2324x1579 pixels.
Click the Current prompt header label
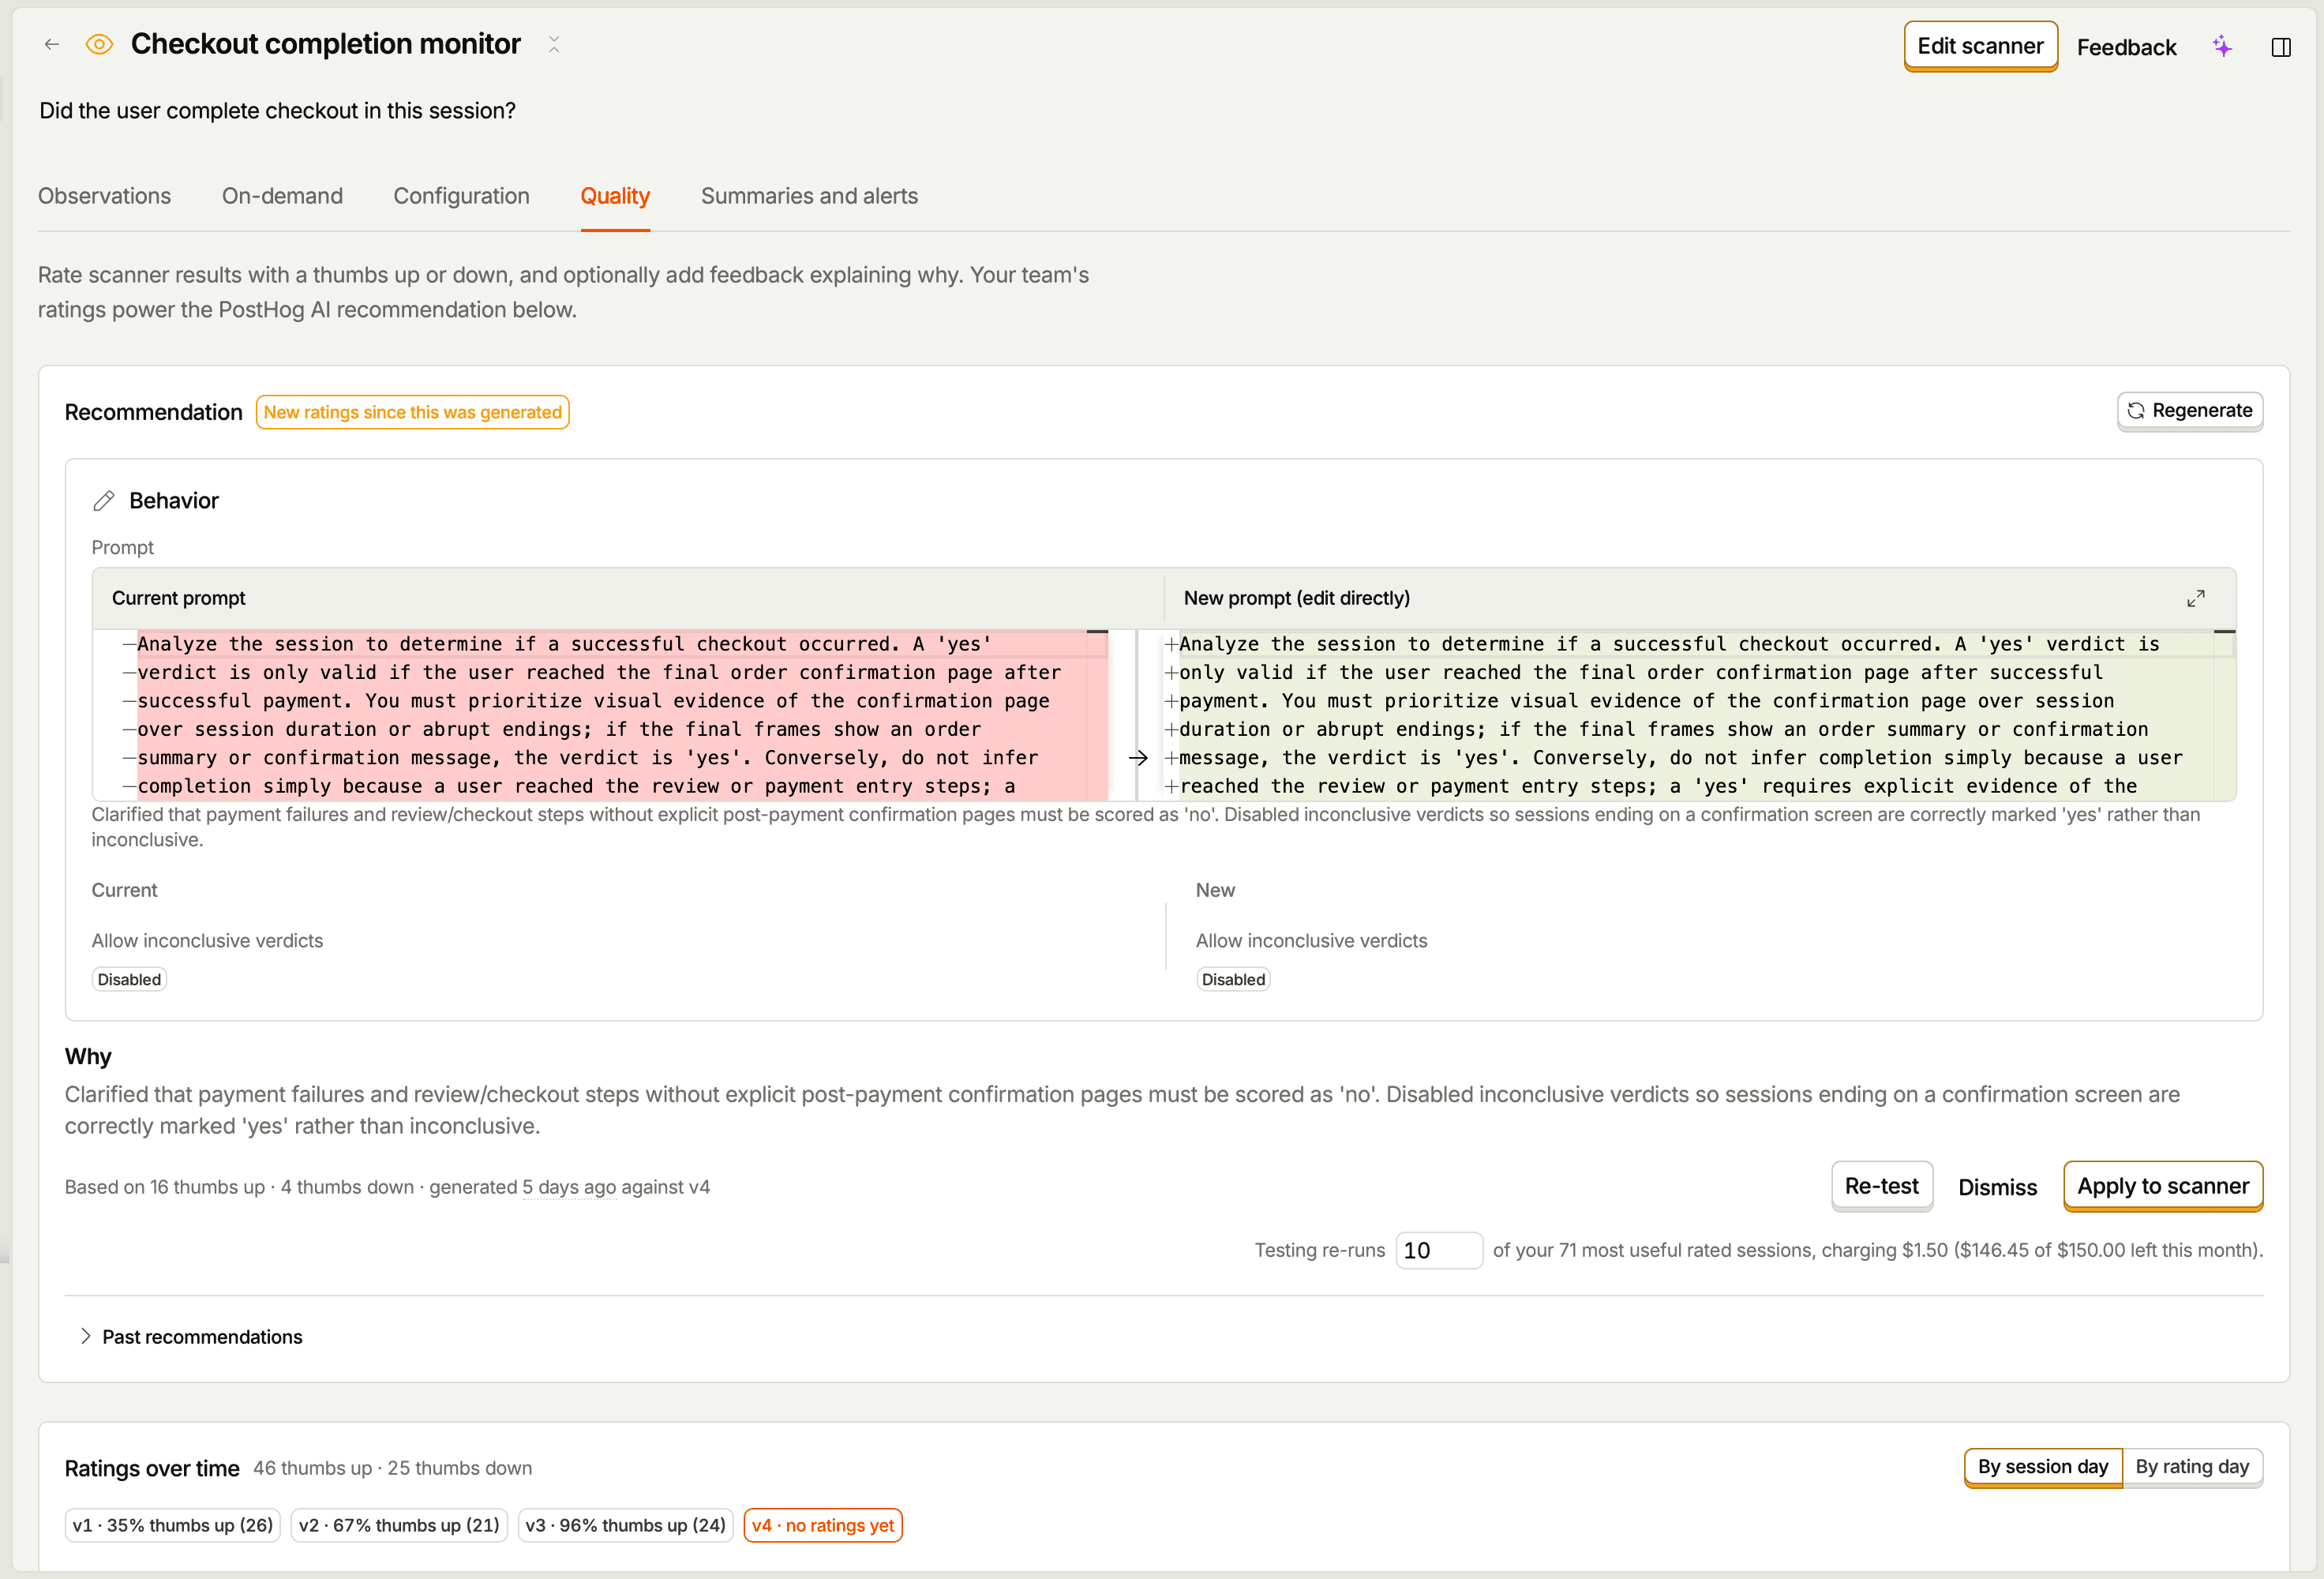tap(178, 598)
